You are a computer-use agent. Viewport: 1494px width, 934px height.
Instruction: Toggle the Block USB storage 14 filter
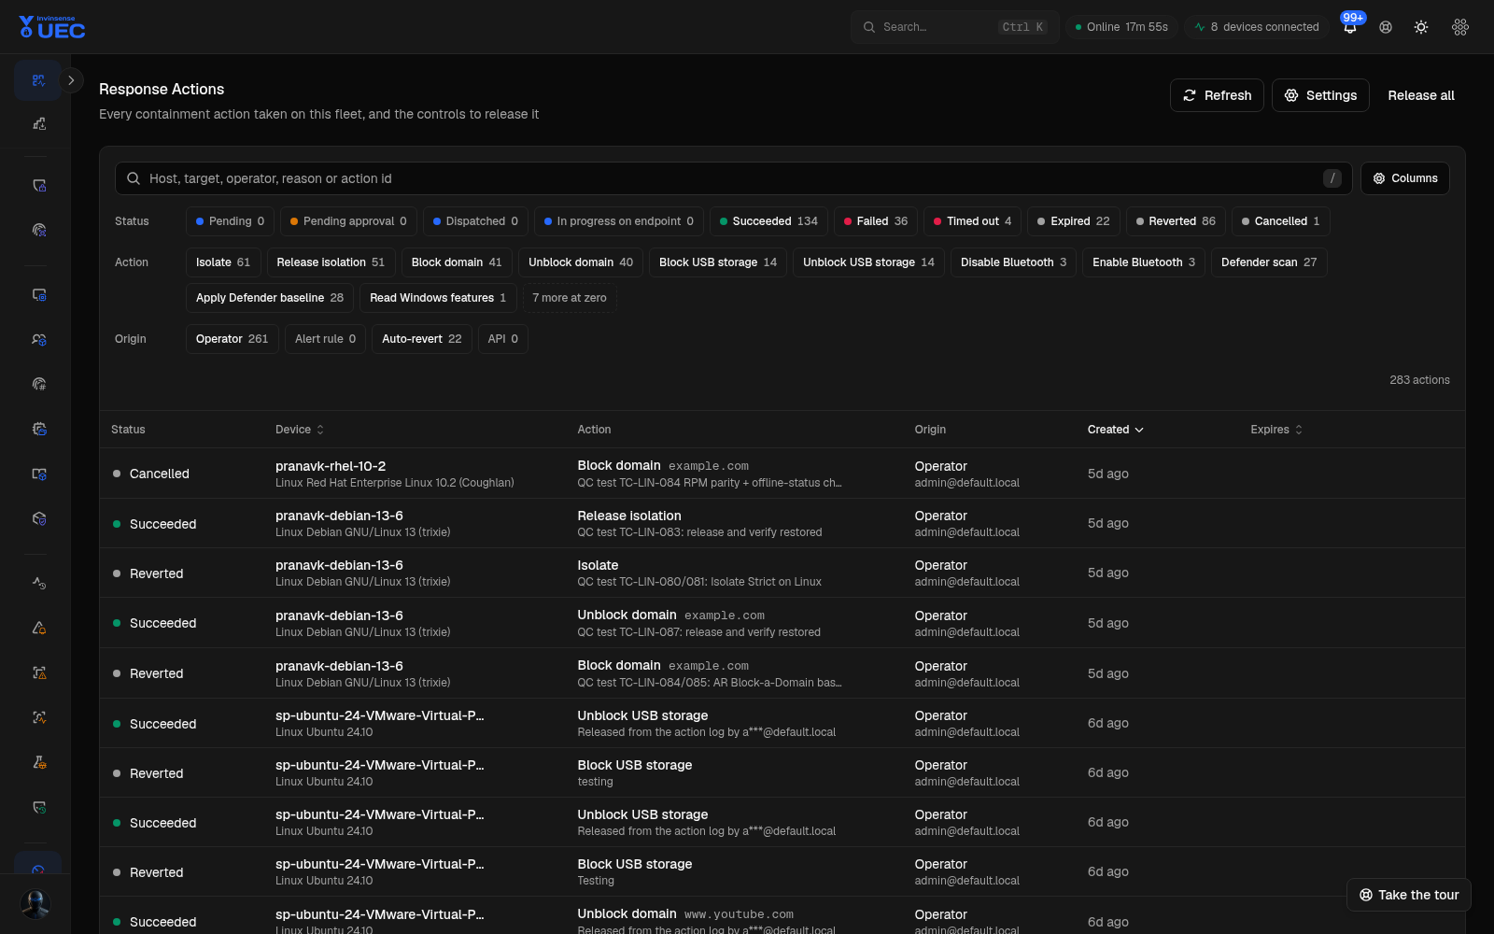(x=718, y=262)
